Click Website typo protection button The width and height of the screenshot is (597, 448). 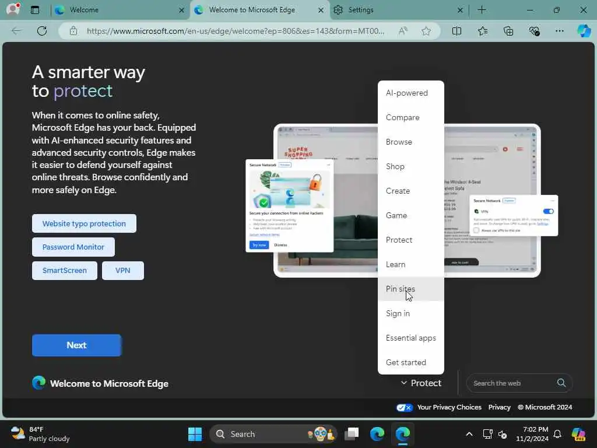click(84, 223)
